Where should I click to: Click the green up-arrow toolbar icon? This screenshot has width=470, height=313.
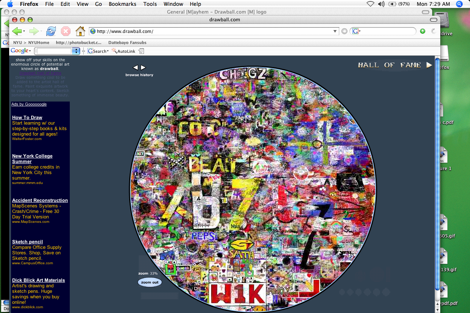(x=423, y=31)
